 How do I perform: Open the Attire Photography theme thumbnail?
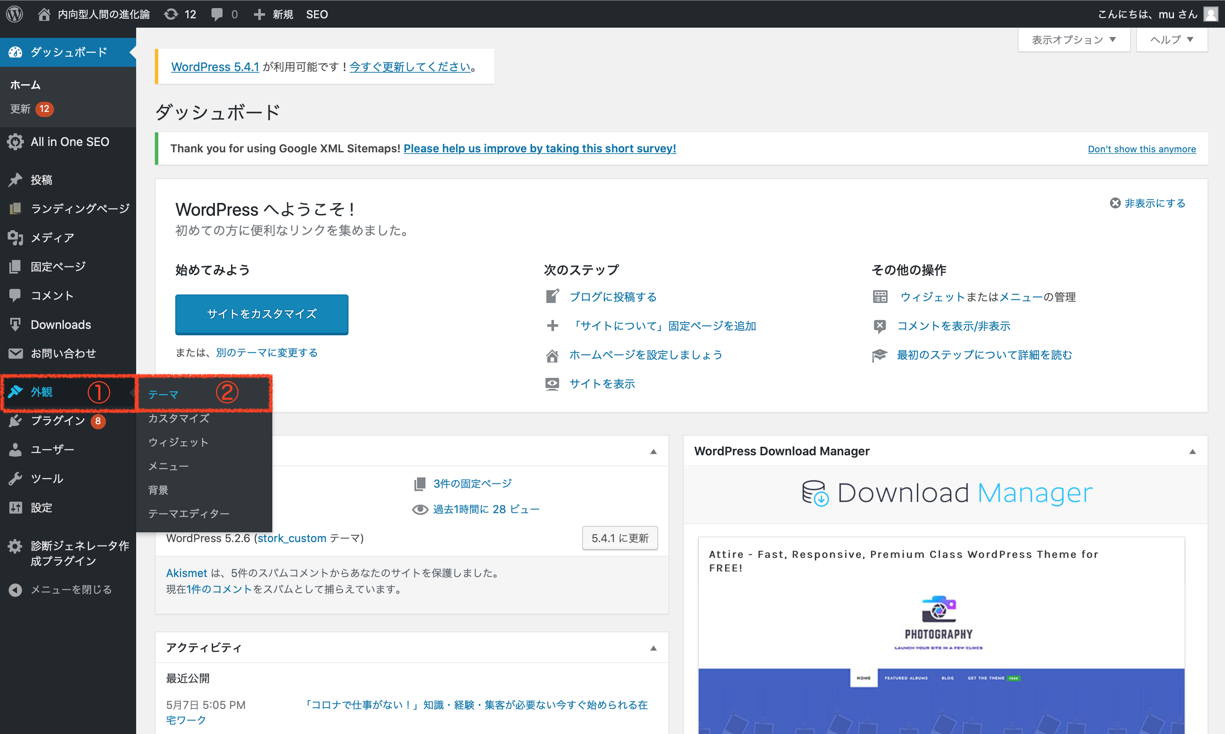click(x=941, y=658)
